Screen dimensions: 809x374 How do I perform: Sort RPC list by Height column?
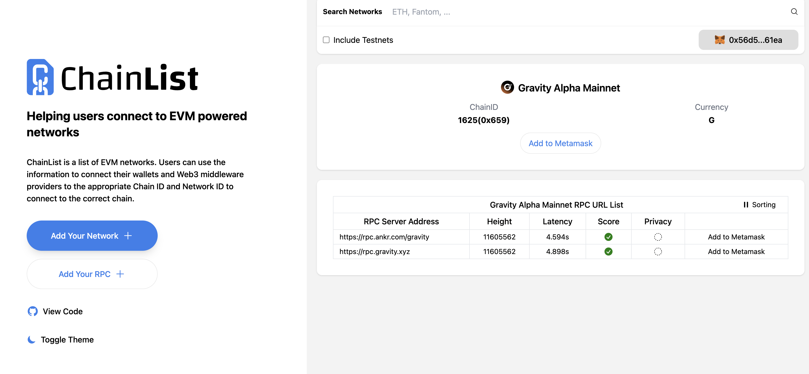pyautogui.click(x=499, y=222)
